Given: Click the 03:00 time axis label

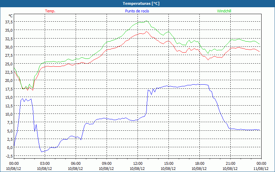Looking at the screenshot, I should pyautogui.click(x=45, y=164).
